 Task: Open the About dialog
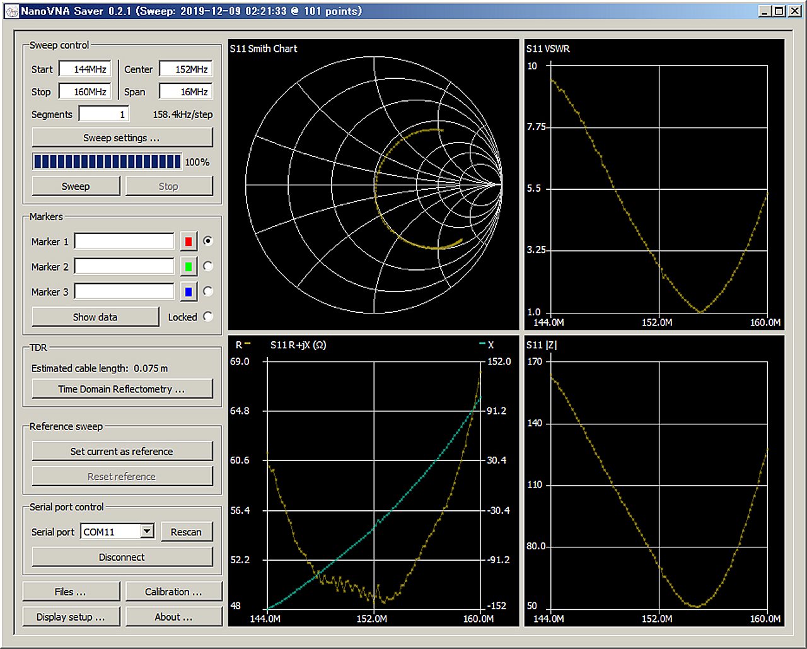[x=173, y=617]
